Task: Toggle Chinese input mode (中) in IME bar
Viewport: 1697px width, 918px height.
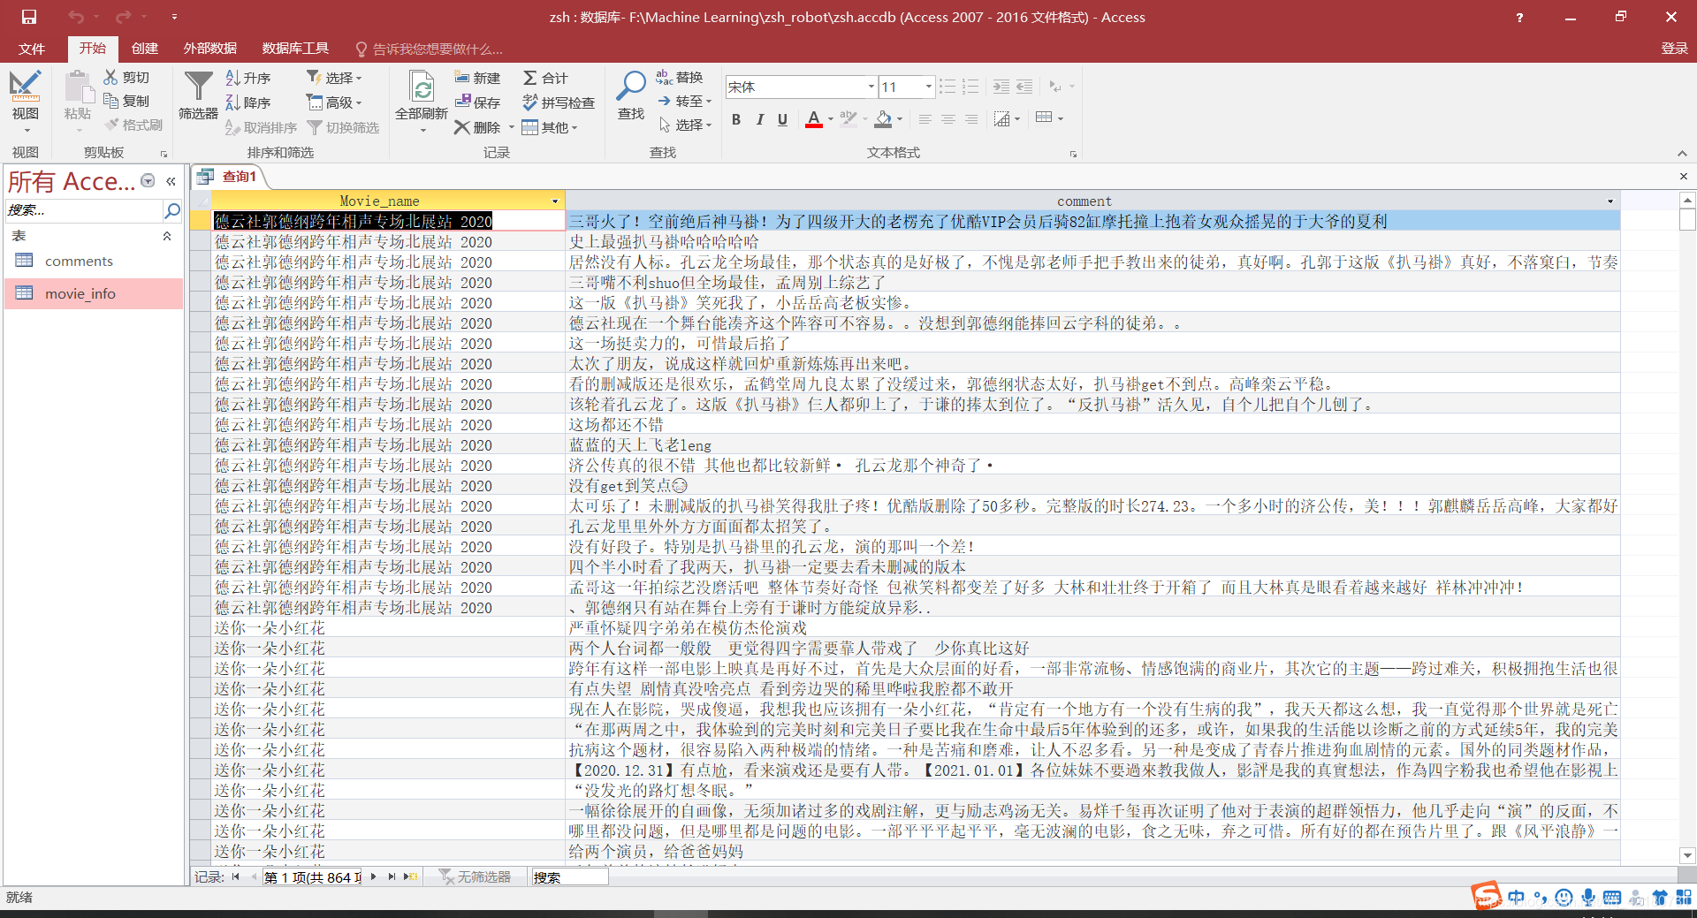Action: tap(1517, 897)
